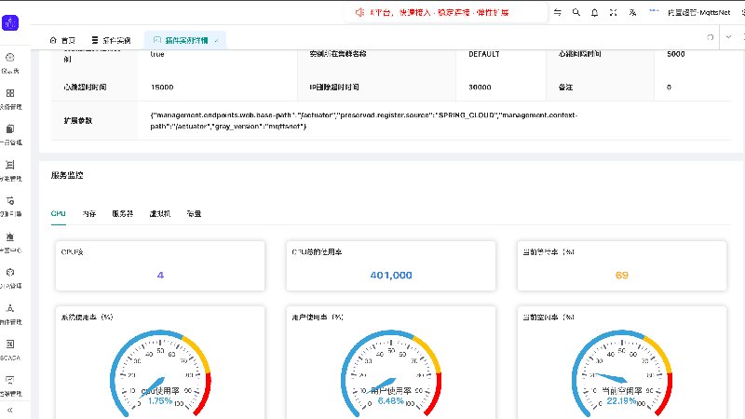Open the MqttsNet user account menu
745x419 pixels.
coord(698,12)
